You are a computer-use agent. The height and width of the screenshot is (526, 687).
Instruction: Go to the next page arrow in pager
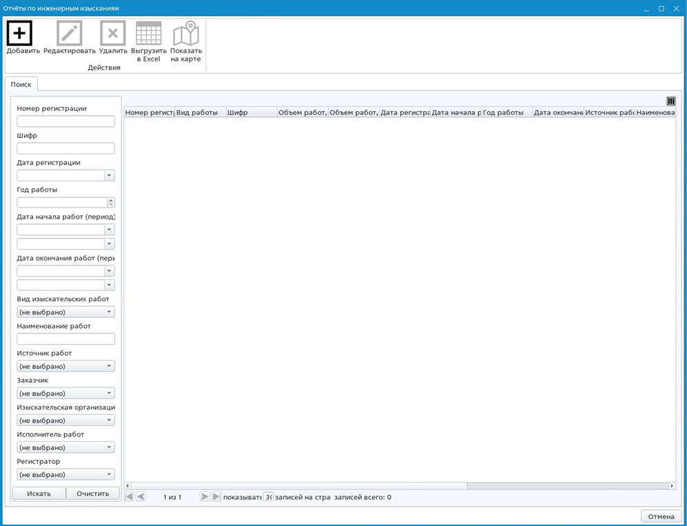pyautogui.click(x=204, y=496)
